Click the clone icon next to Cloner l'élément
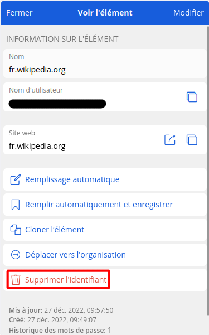209x335 pixels. point(16,230)
